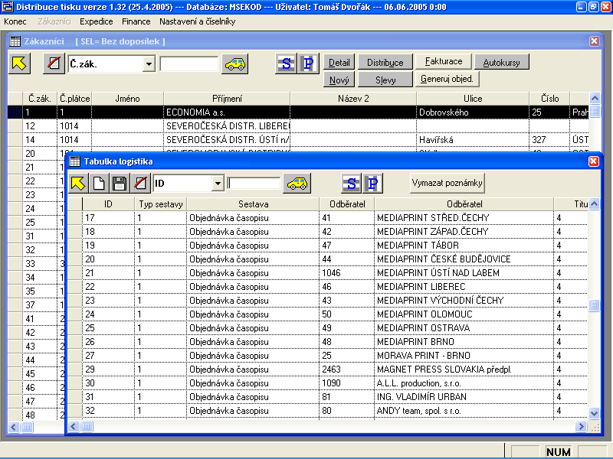This screenshot has height=459, width=613.
Task: Click the red crossed-out delete icon in Tabulka logistika
Action: click(x=139, y=184)
